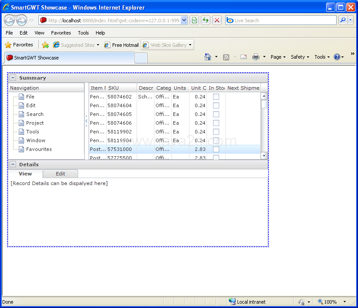Stop loading with the red X icon
This screenshot has width=358, height=308.
tap(217, 21)
